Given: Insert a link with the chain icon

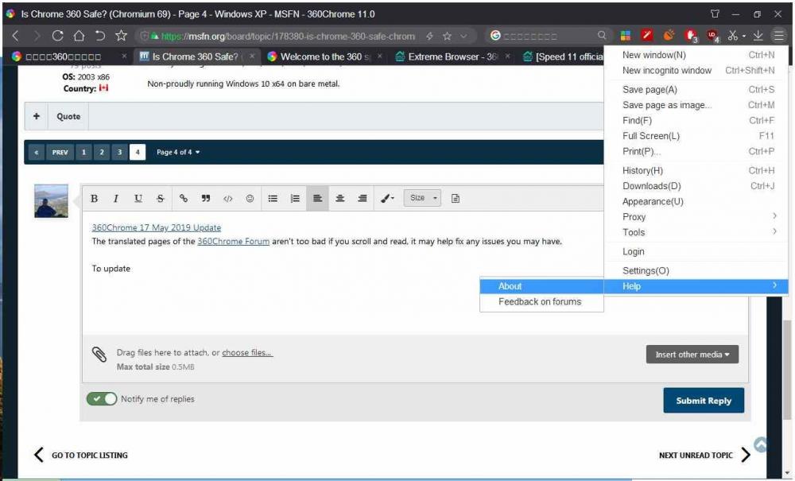Looking at the screenshot, I should [x=184, y=198].
